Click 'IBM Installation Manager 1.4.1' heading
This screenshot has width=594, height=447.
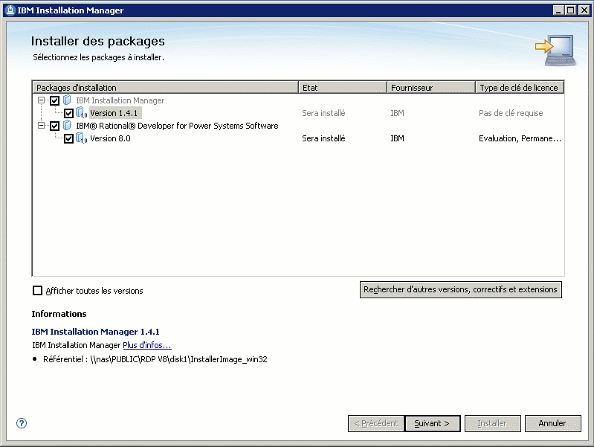pyautogui.click(x=95, y=332)
